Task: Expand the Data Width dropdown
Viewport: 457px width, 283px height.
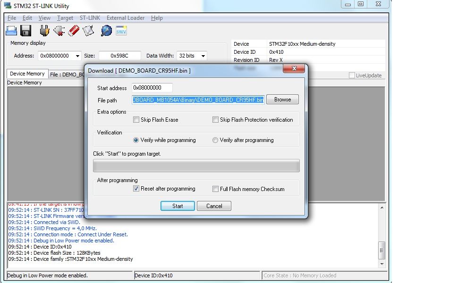Action: point(203,56)
